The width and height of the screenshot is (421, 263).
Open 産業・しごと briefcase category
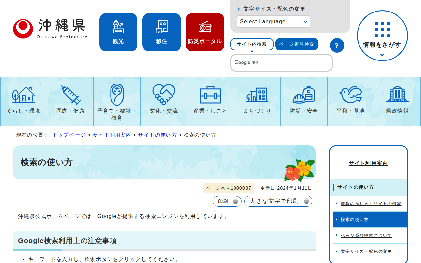point(210,101)
